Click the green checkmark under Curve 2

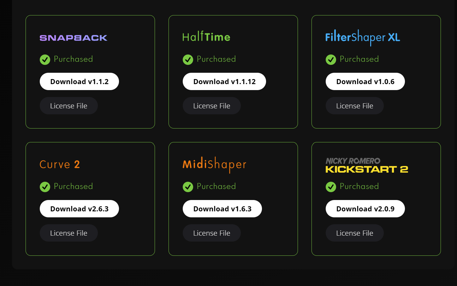click(45, 187)
